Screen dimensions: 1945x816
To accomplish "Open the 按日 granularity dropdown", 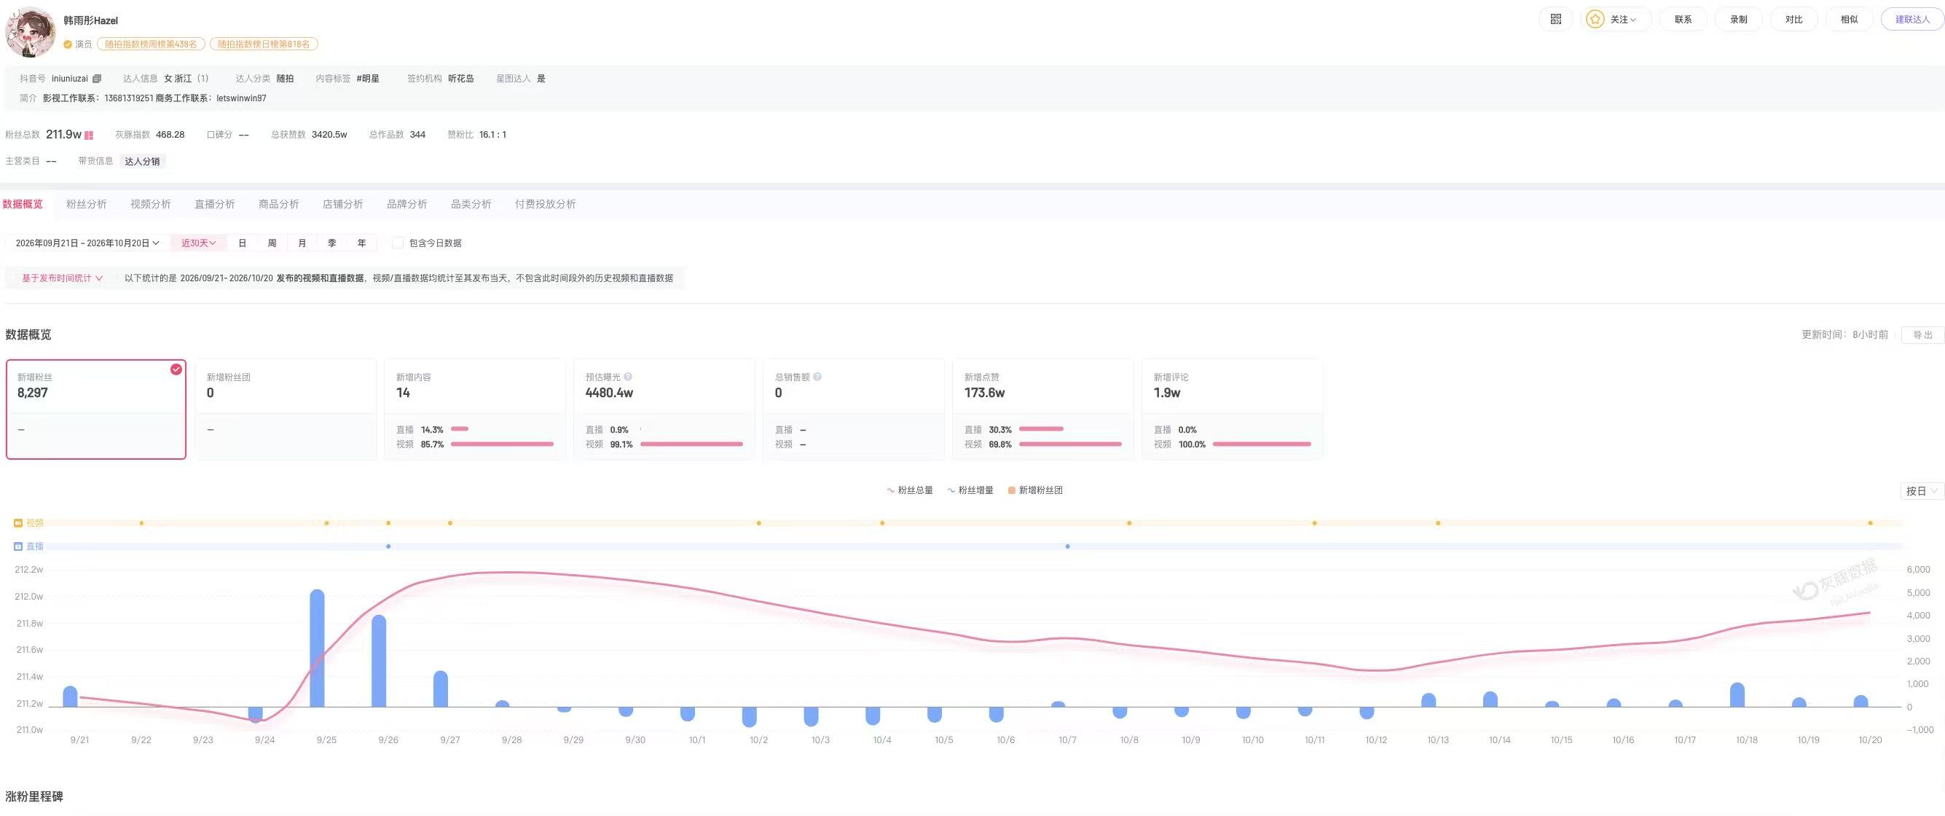I will [x=1922, y=490].
